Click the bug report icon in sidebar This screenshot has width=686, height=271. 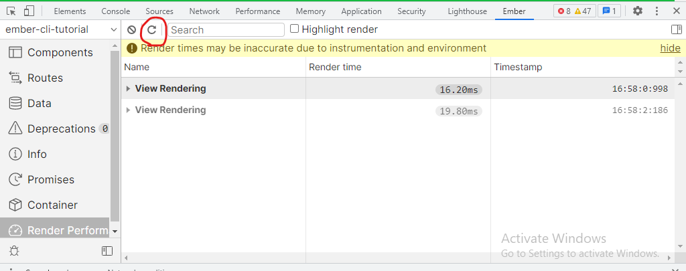click(x=15, y=251)
